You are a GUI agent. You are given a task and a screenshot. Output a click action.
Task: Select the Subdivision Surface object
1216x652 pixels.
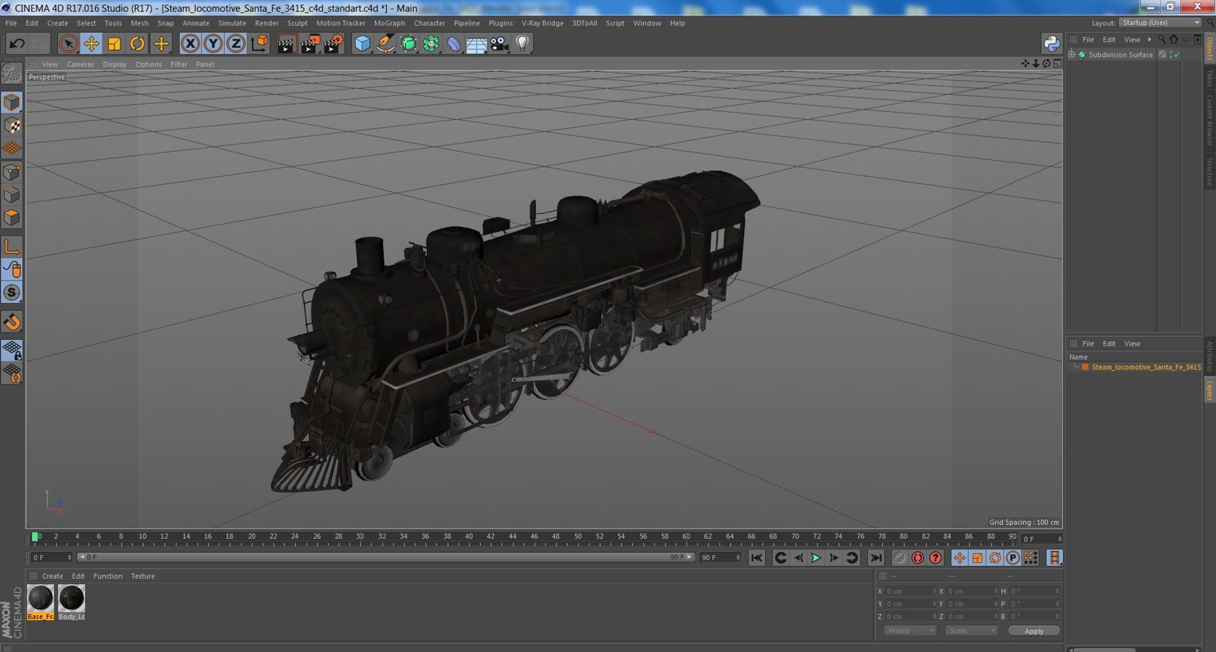pyautogui.click(x=1120, y=55)
